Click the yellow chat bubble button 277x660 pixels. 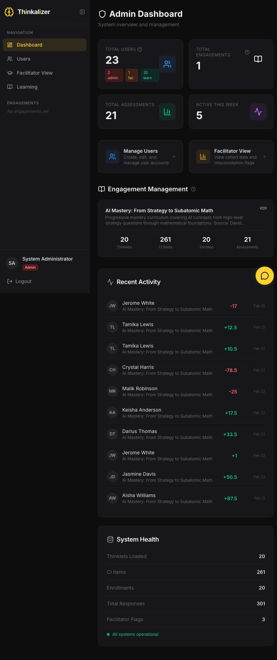coord(264,276)
